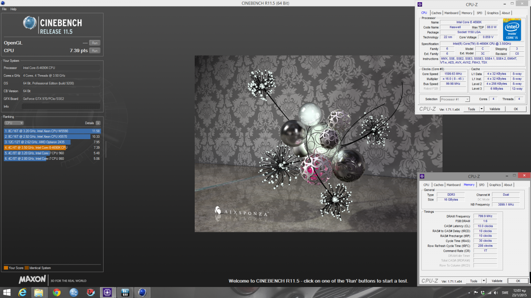Click Tools button in memory-timings CPU-Z window
The width and height of the screenshot is (531, 298).
474,281
